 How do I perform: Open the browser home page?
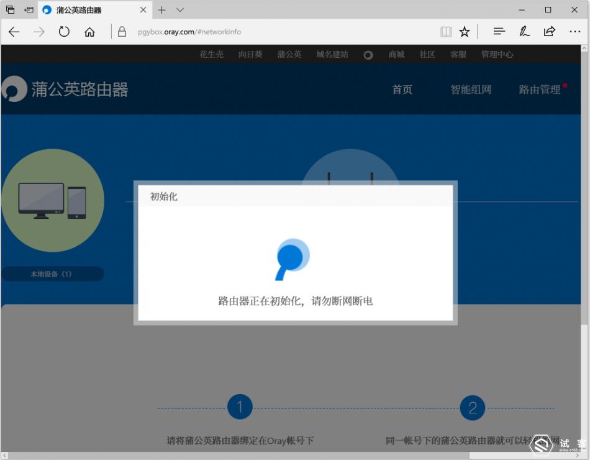[88, 31]
